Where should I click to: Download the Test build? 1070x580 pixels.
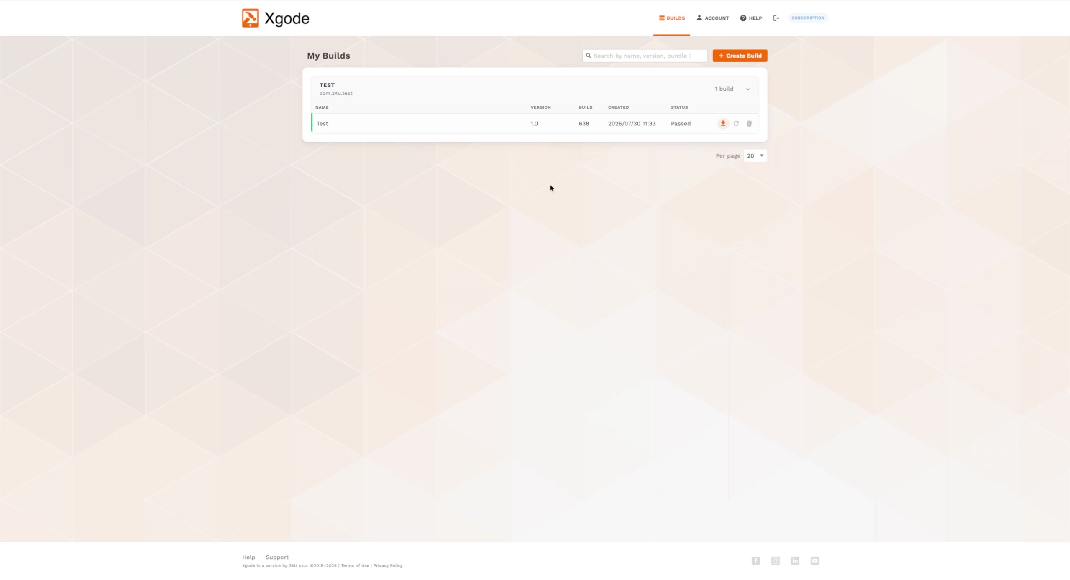[723, 123]
